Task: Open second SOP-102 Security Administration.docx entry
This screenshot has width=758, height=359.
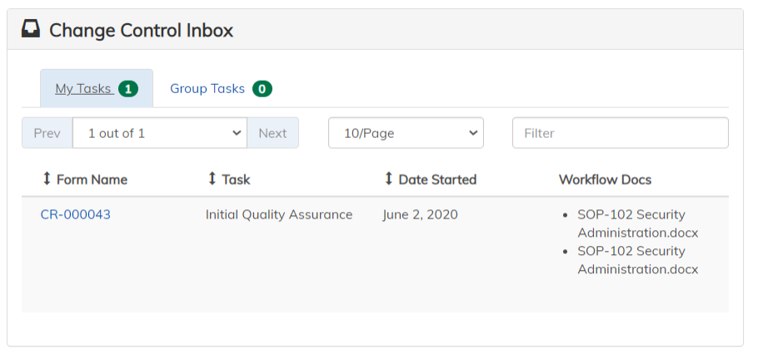Action: (x=637, y=260)
